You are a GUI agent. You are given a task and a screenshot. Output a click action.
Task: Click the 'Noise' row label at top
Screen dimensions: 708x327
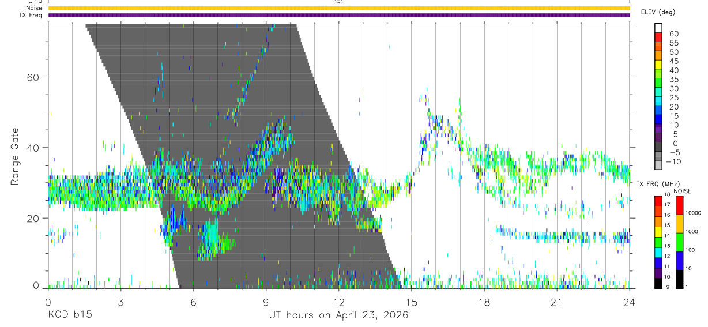35,8
